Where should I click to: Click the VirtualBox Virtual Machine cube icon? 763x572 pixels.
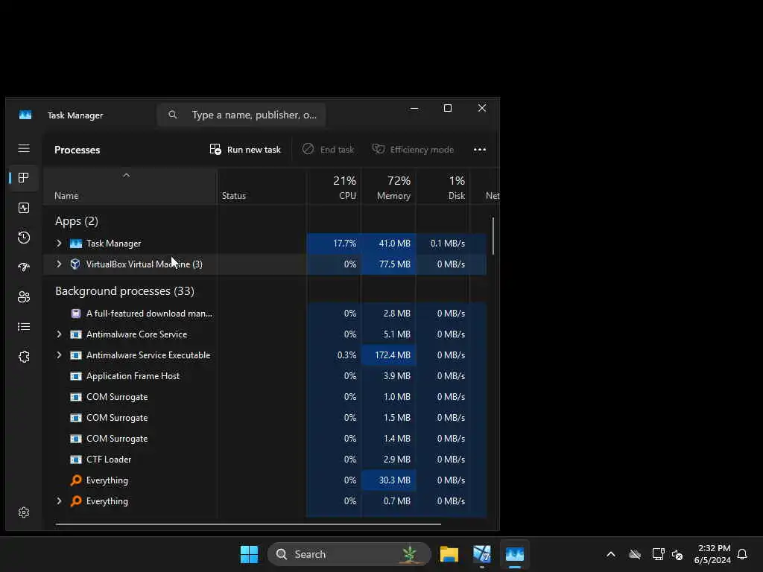point(75,264)
